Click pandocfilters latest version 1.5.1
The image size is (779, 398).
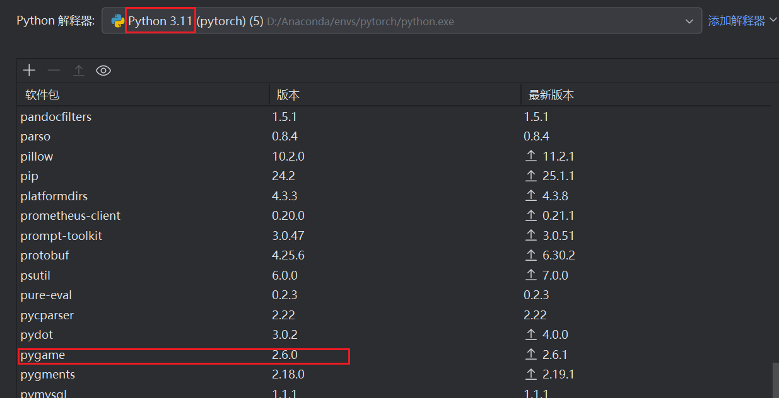tap(536, 117)
